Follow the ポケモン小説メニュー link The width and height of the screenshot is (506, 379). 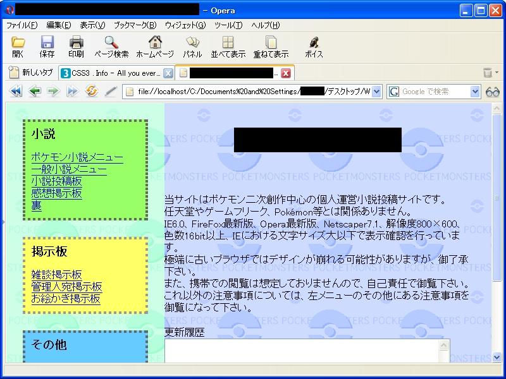point(77,157)
